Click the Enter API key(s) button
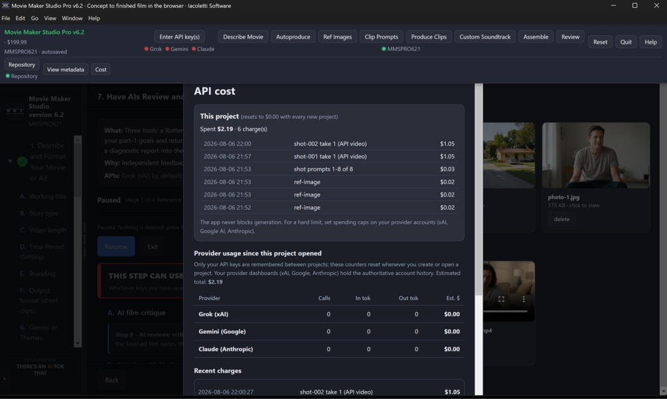The image size is (667, 399). [x=179, y=37]
